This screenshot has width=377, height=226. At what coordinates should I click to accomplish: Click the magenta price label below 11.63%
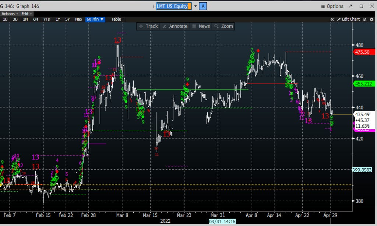click(364, 130)
